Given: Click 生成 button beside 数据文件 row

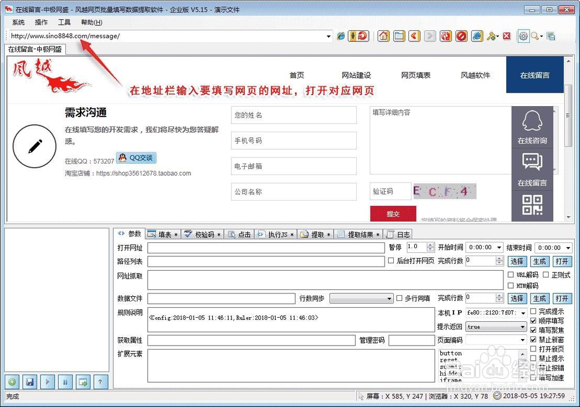Looking at the screenshot, I should pyautogui.click(x=539, y=299).
